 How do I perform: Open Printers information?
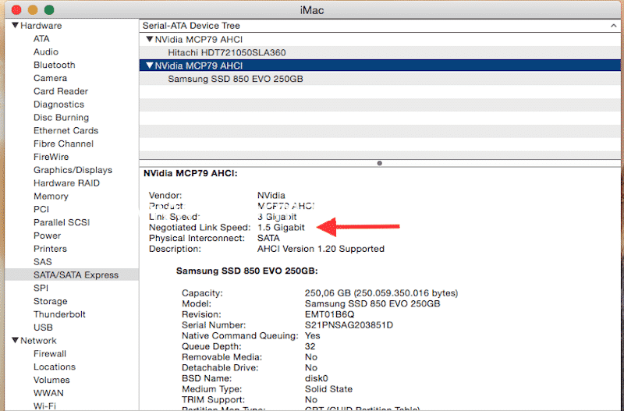coord(50,249)
